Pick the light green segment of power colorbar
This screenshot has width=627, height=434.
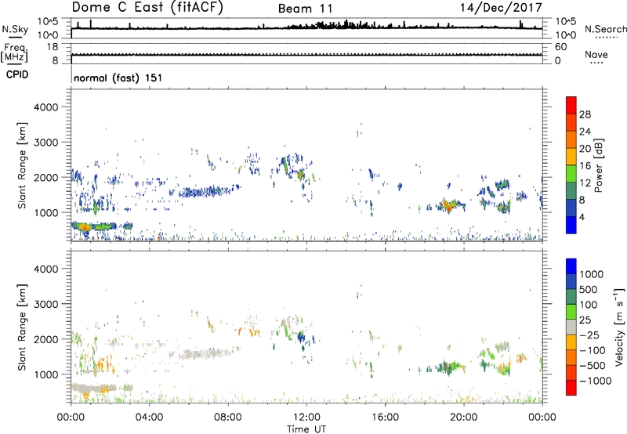(571, 173)
